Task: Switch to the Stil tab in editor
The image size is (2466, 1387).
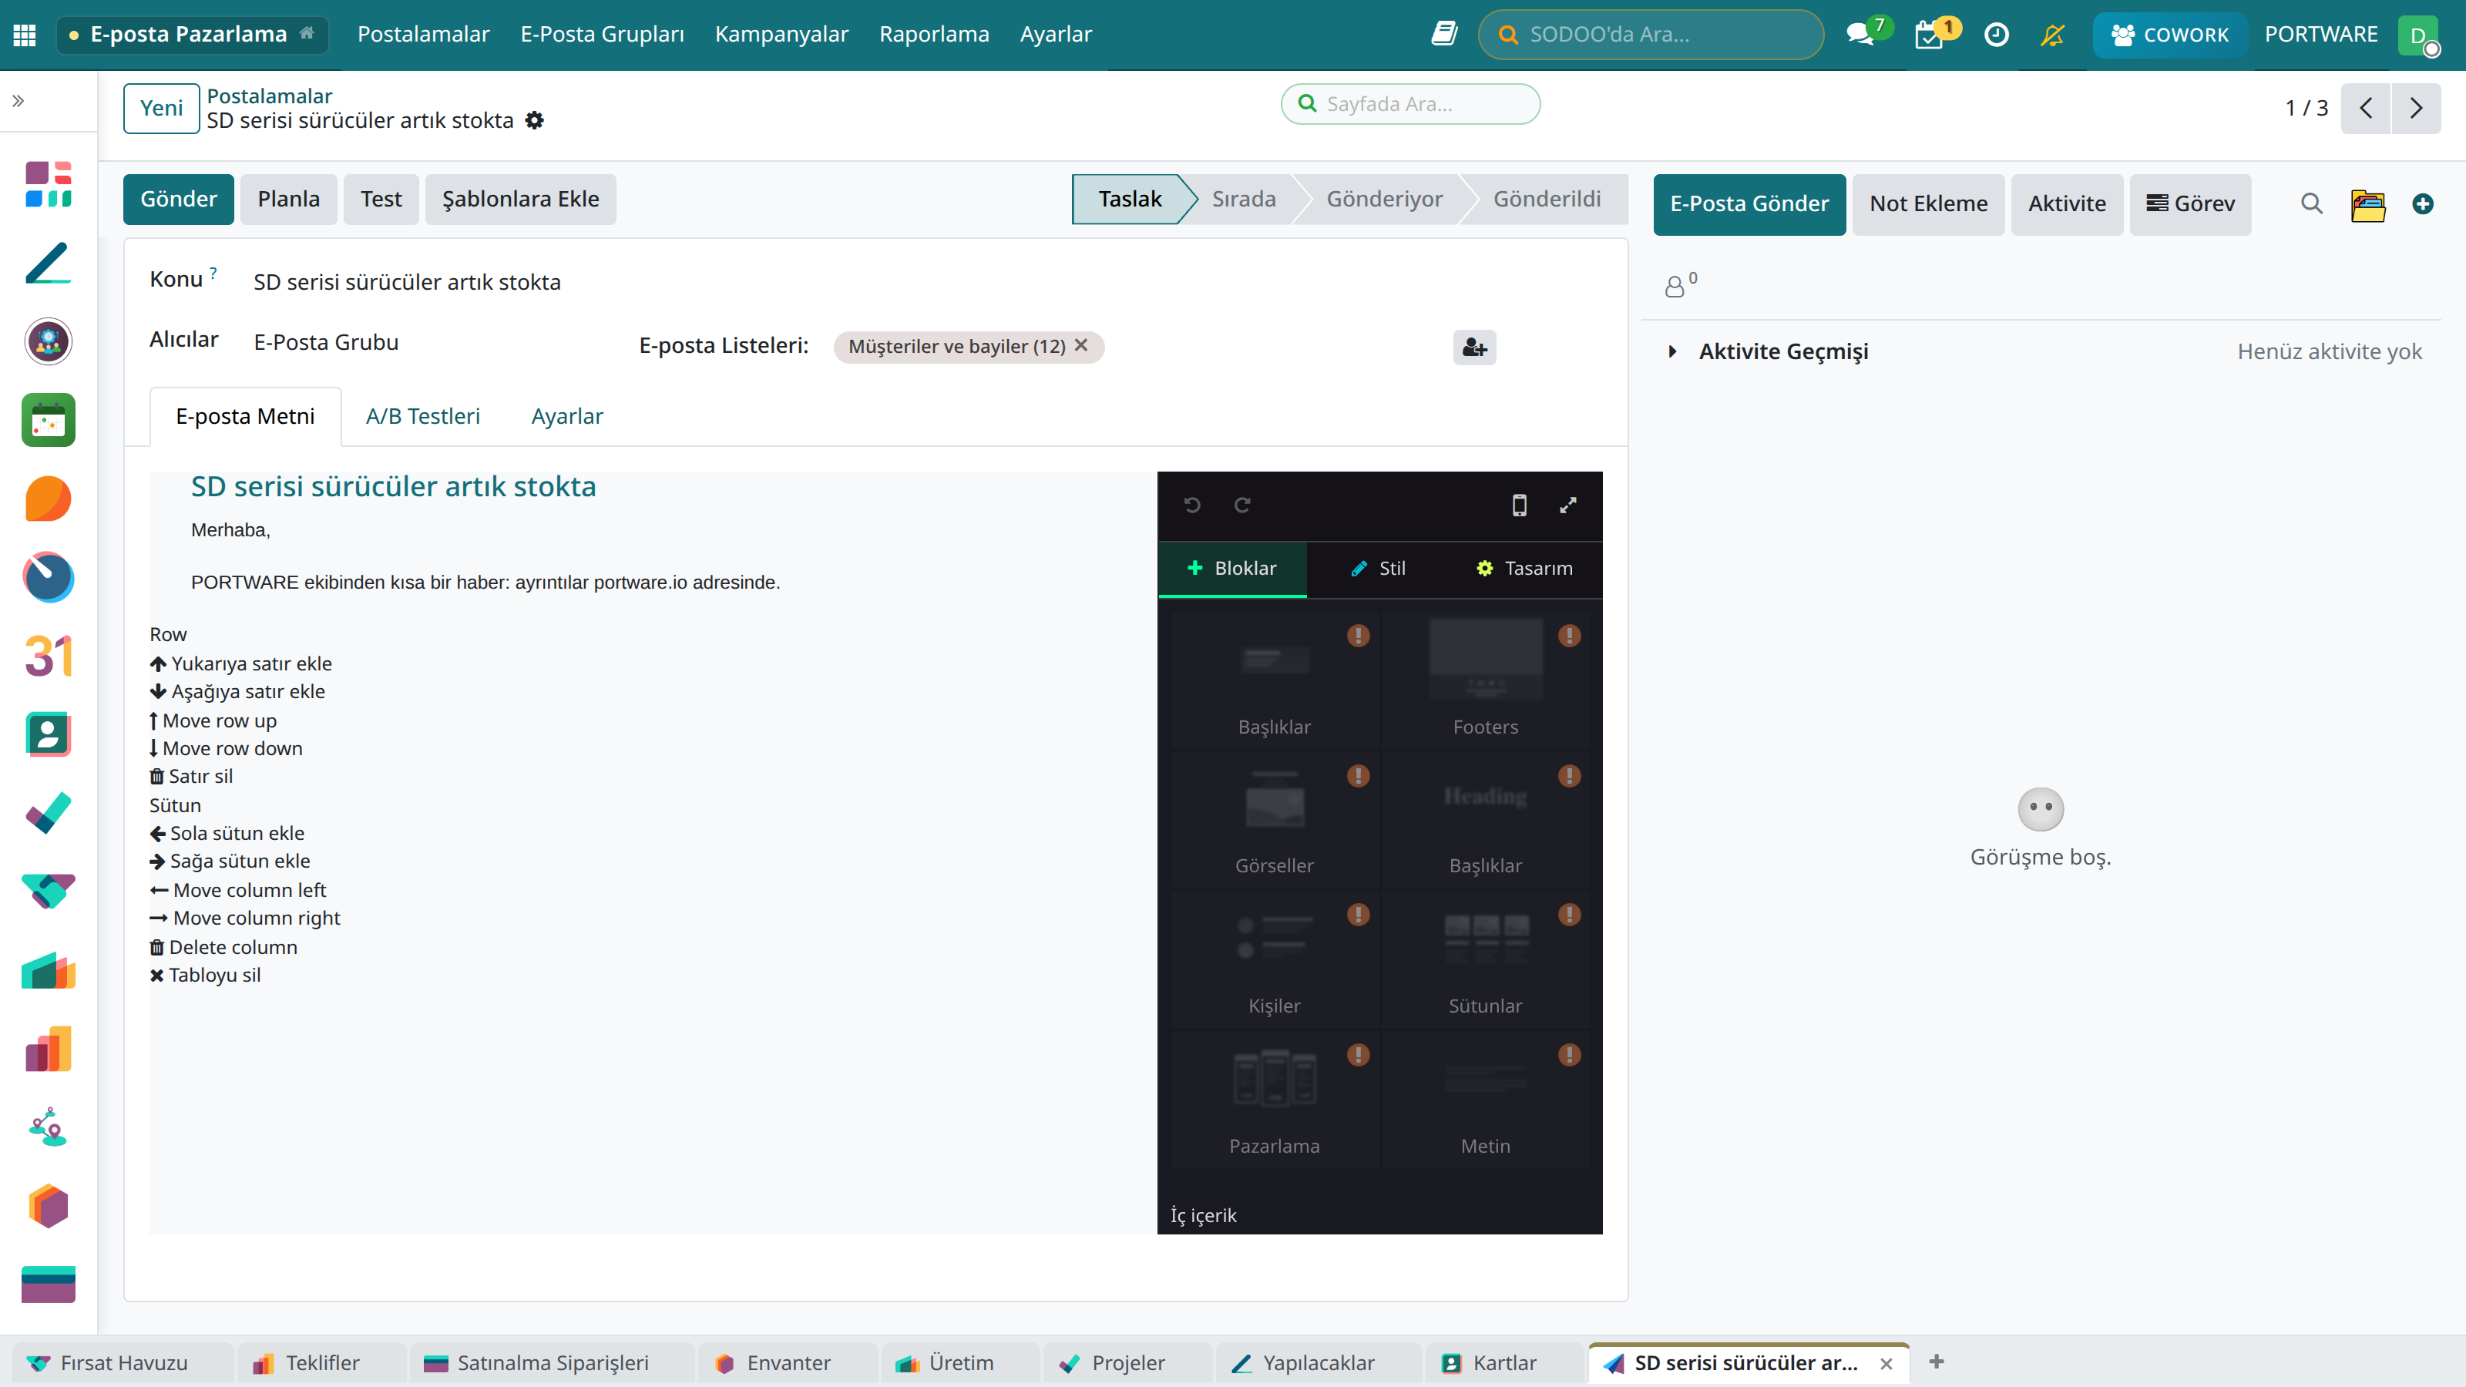Action: point(1378,569)
